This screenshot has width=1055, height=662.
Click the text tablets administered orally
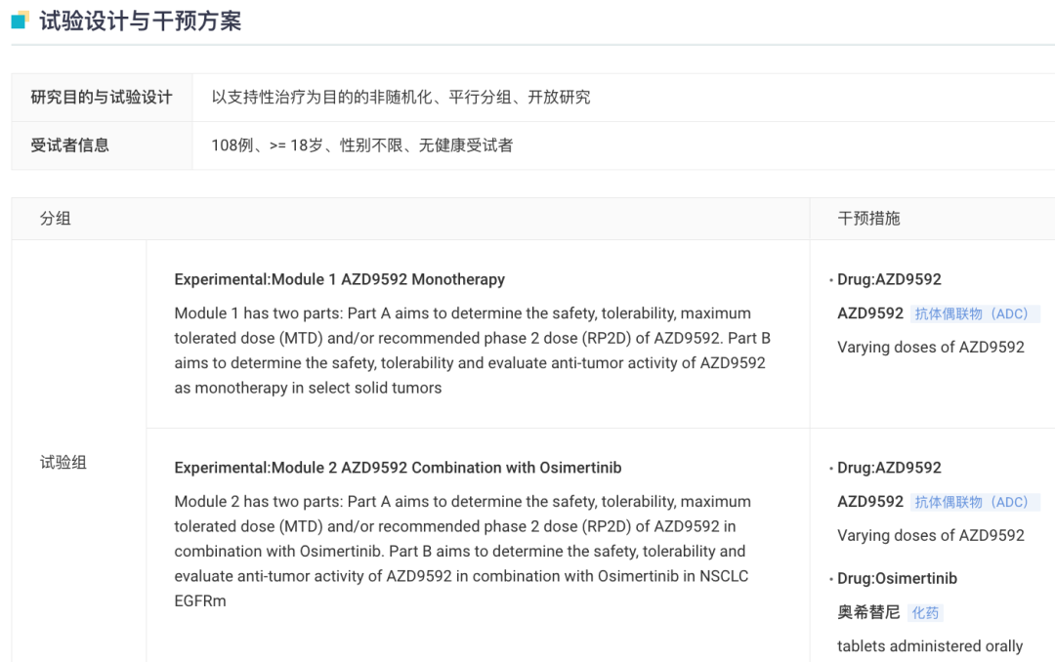(x=930, y=645)
